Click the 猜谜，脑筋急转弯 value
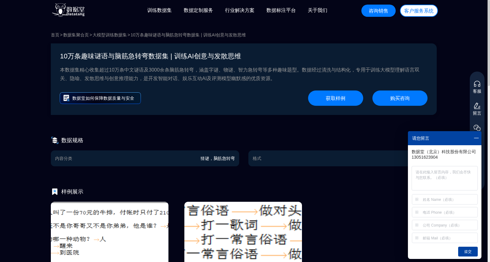 pyautogui.click(x=217, y=158)
